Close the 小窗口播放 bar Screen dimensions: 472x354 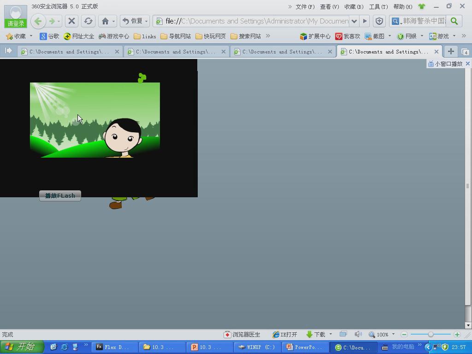467,64
